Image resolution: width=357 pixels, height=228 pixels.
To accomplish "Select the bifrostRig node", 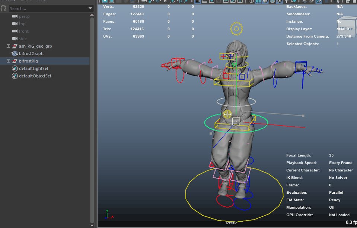I will click(28, 61).
